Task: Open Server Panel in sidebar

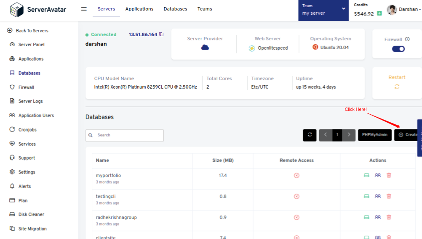Action: [x=27, y=45]
